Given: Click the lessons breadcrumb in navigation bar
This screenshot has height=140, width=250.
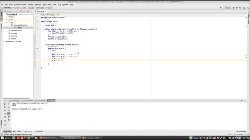Looking at the screenshot, I should pos(40,8).
